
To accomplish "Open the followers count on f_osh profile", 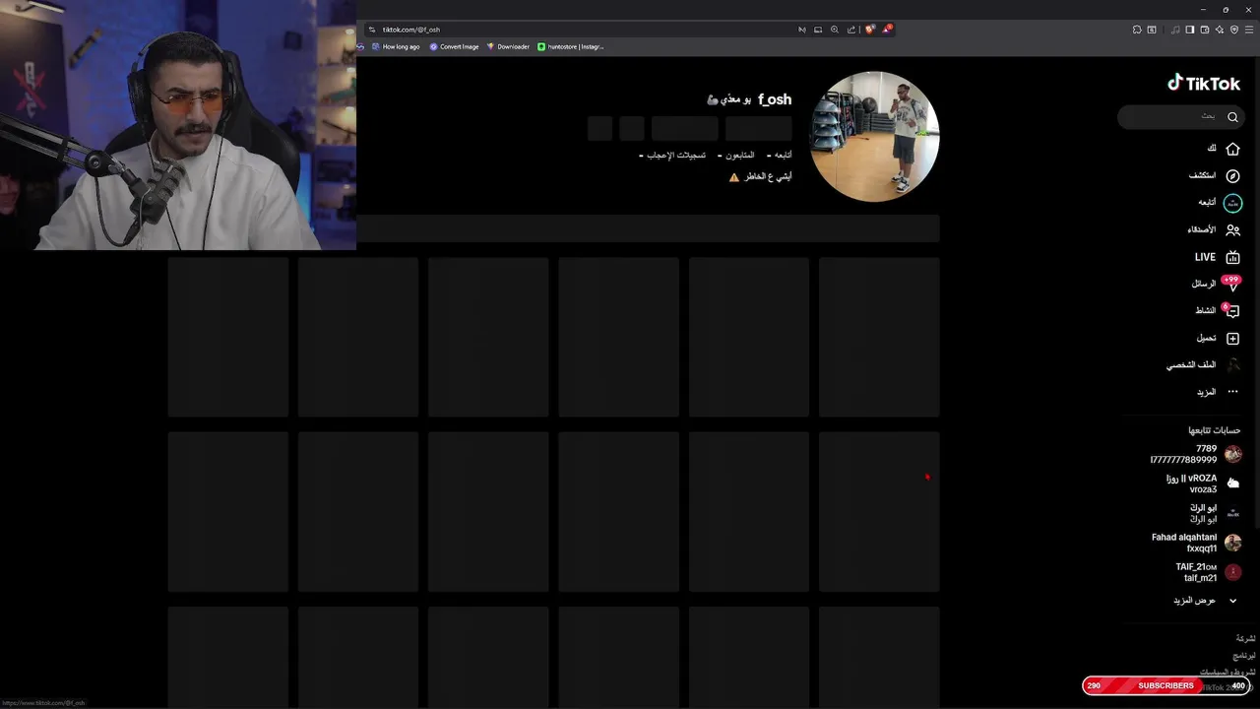I will [x=736, y=156].
